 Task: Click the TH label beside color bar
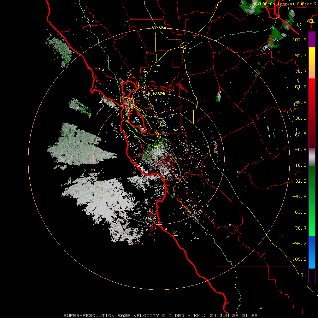pos(304,275)
